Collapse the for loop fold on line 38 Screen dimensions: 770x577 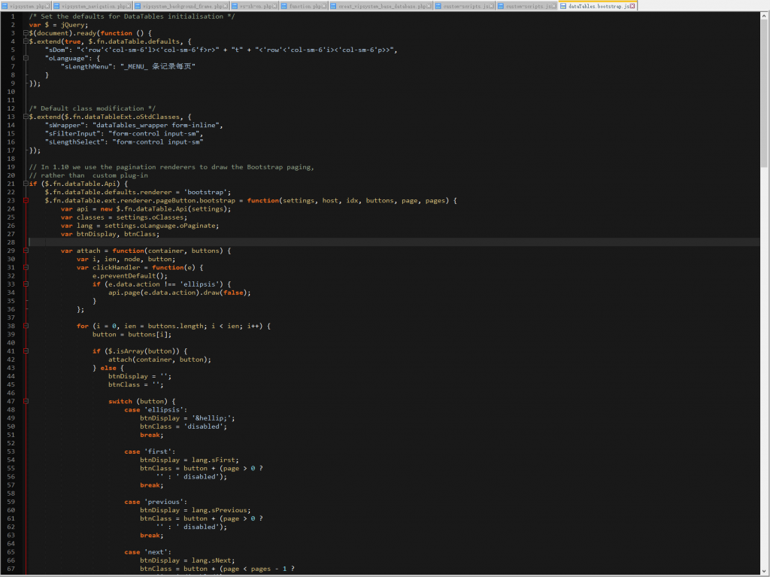click(26, 326)
